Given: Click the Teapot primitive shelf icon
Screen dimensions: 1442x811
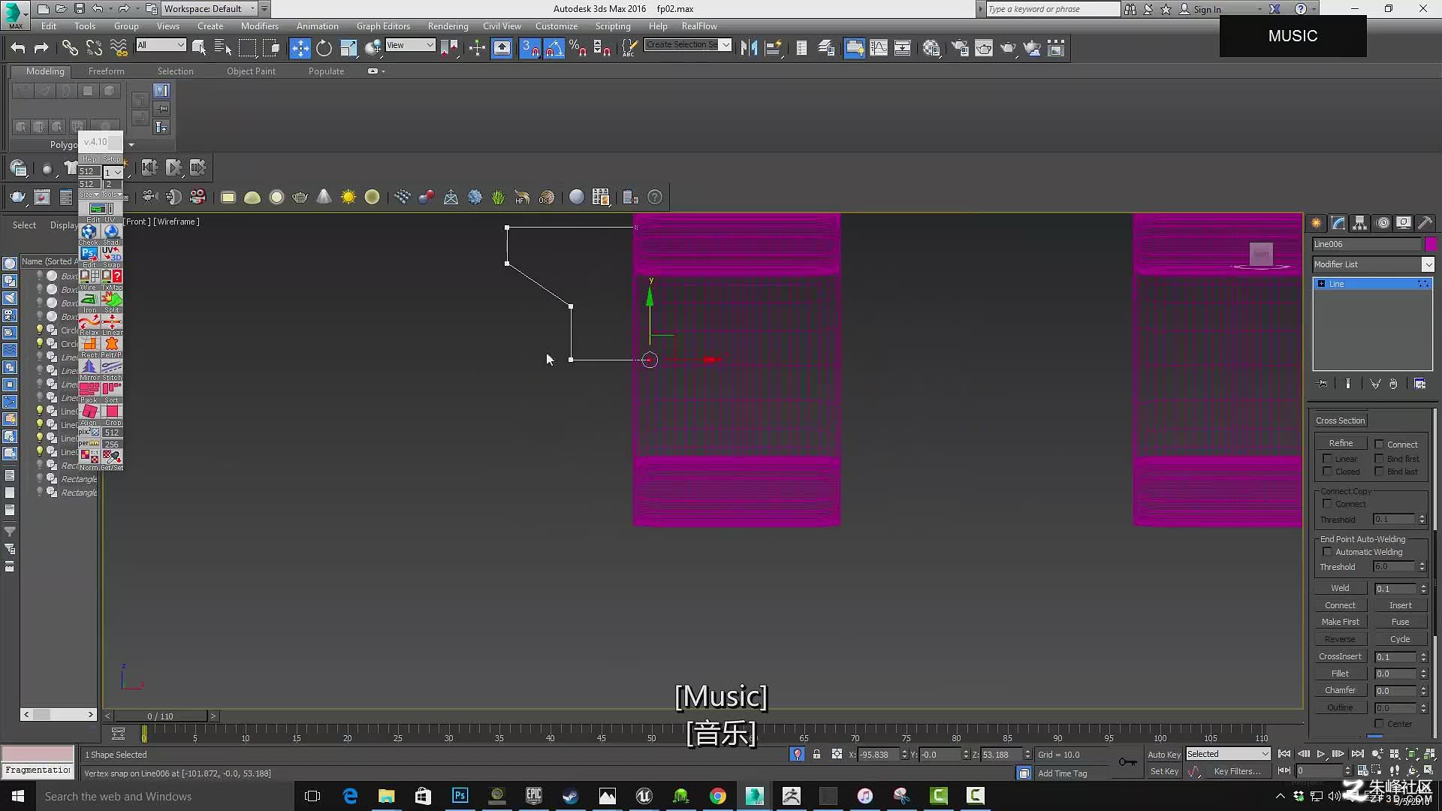Looking at the screenshot, I should pos(300,197).
